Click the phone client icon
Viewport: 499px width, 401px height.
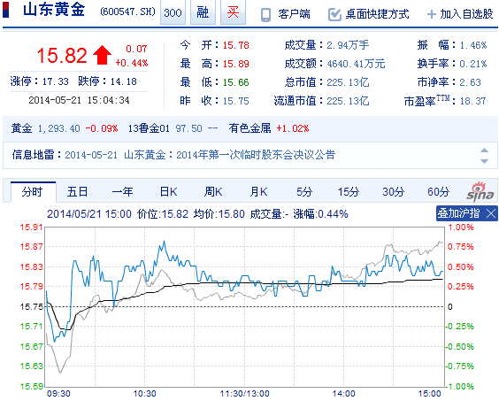tap(265, 15)
